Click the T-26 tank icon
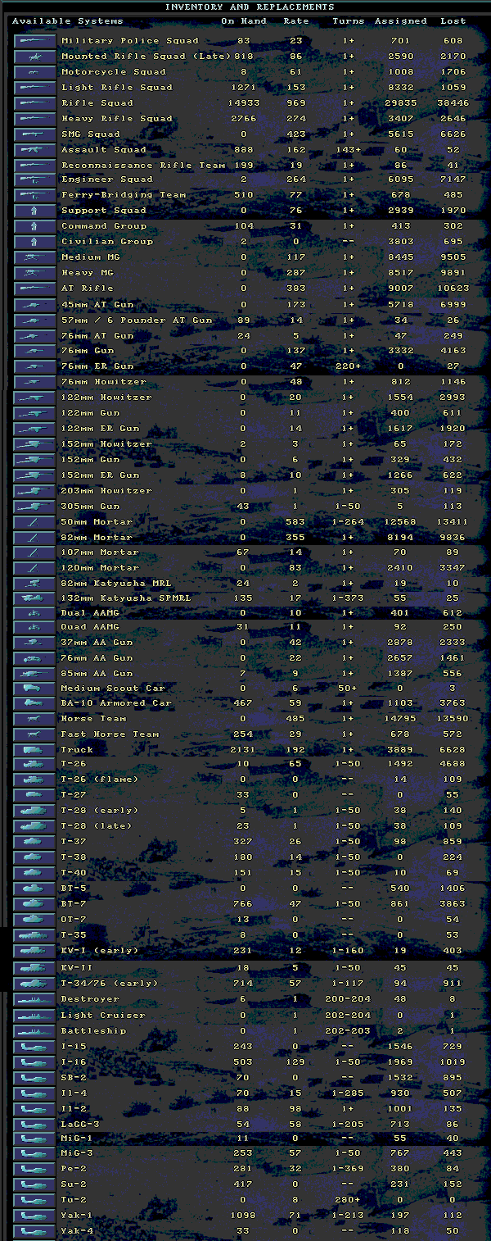This screenshot has height=1241, width=491. click(x=35, y=764)
